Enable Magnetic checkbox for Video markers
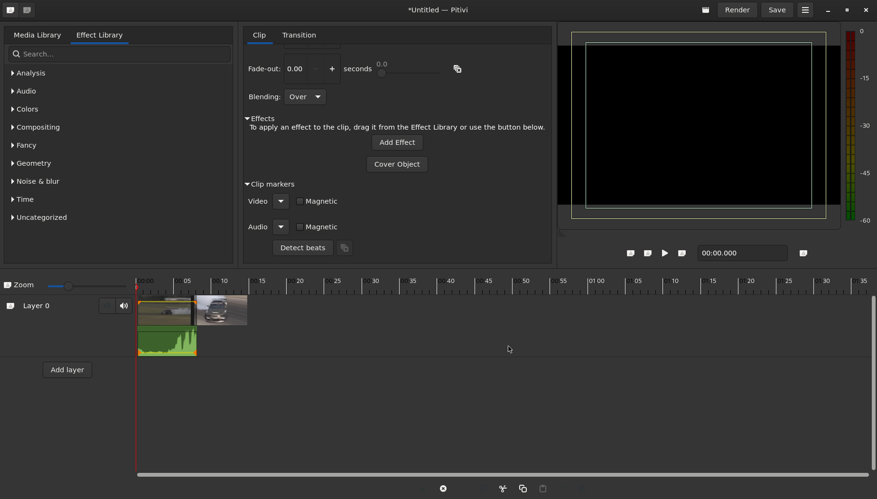Viewport: 877px width, 499px height. (300, 201)
